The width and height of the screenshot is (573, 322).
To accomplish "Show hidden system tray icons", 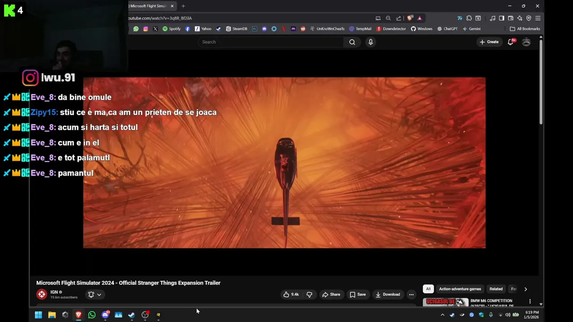I will click(442, 315).
